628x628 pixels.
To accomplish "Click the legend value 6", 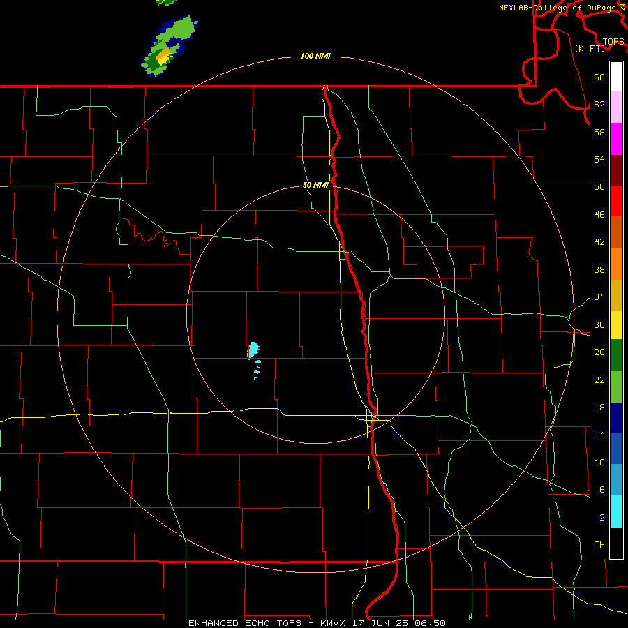I will click(602, 490).
